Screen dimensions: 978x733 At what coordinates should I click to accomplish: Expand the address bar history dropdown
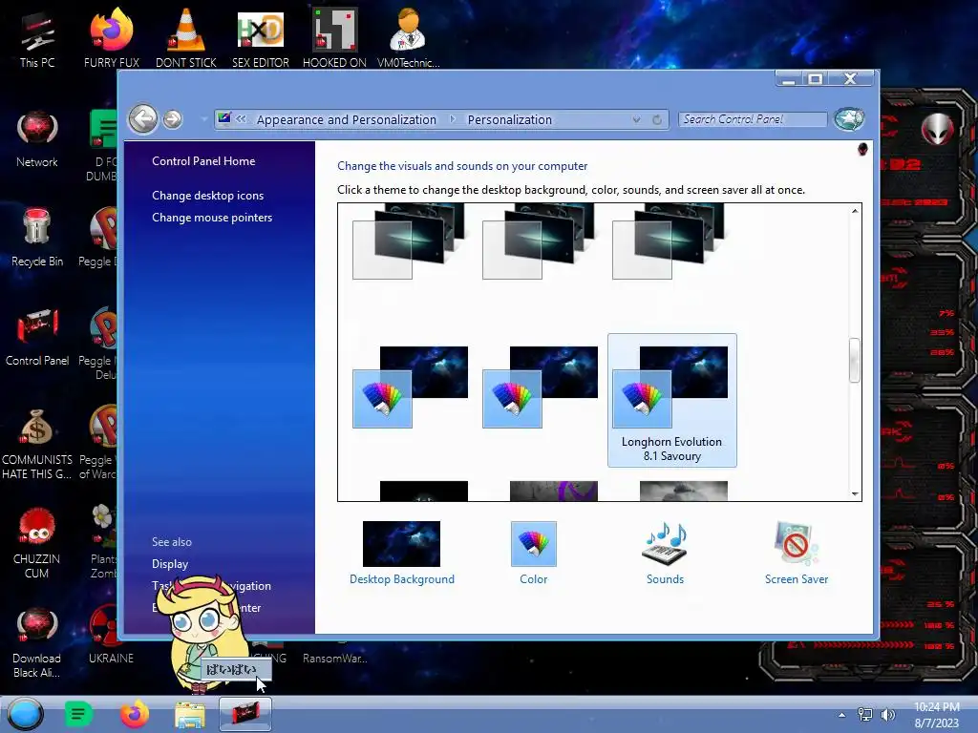(x=636, y=119)
